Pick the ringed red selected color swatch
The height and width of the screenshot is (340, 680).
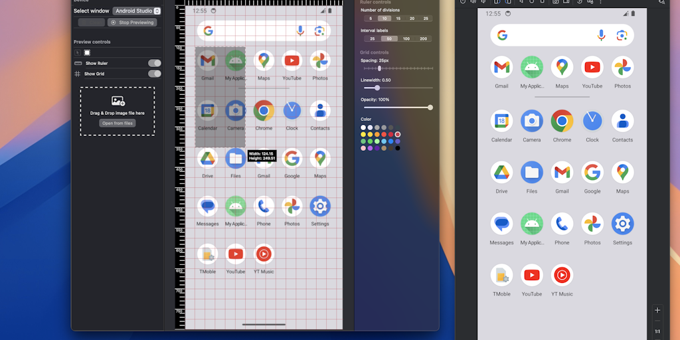[x=398, y=134]
